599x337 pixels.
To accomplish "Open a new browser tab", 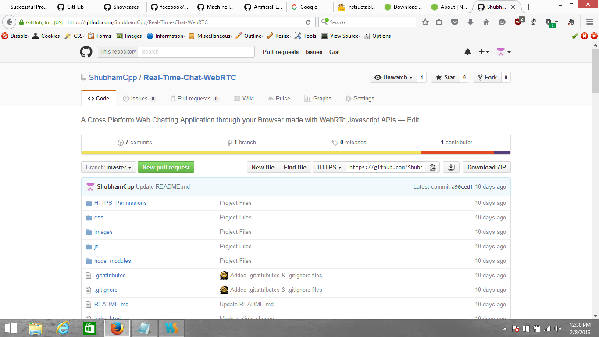I will (x=528, y=7).
